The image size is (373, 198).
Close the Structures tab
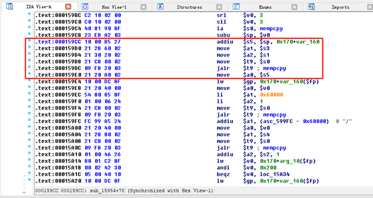(219, 7)
